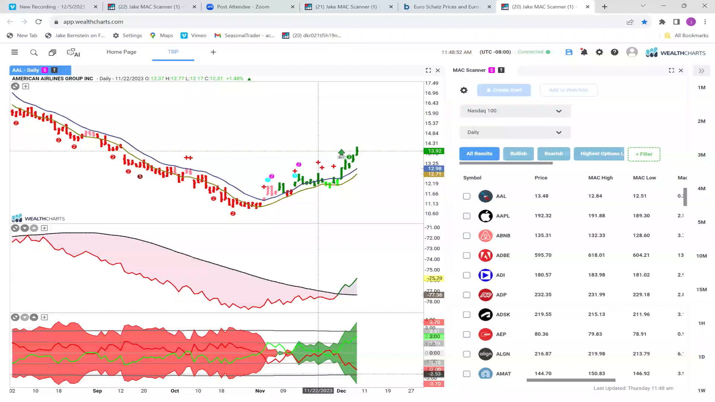Switch to TRP workspace tab
The image size is (715, 402).
(173, 52)
